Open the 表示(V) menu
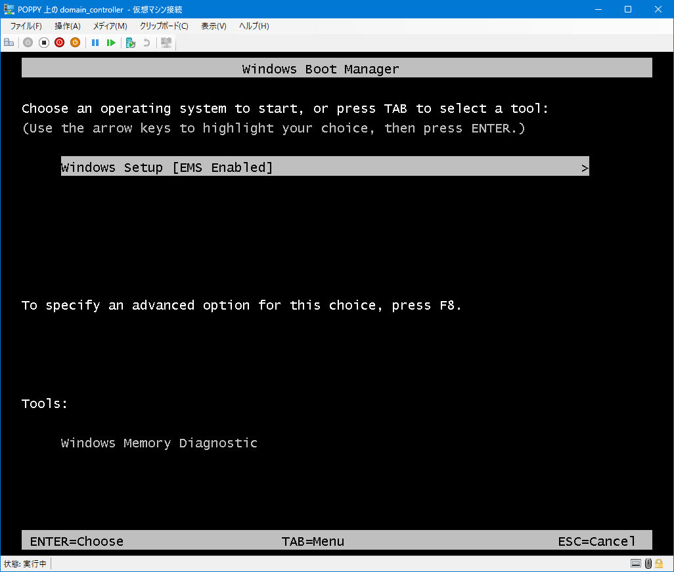The image size is (674, 572). (213, 26)
